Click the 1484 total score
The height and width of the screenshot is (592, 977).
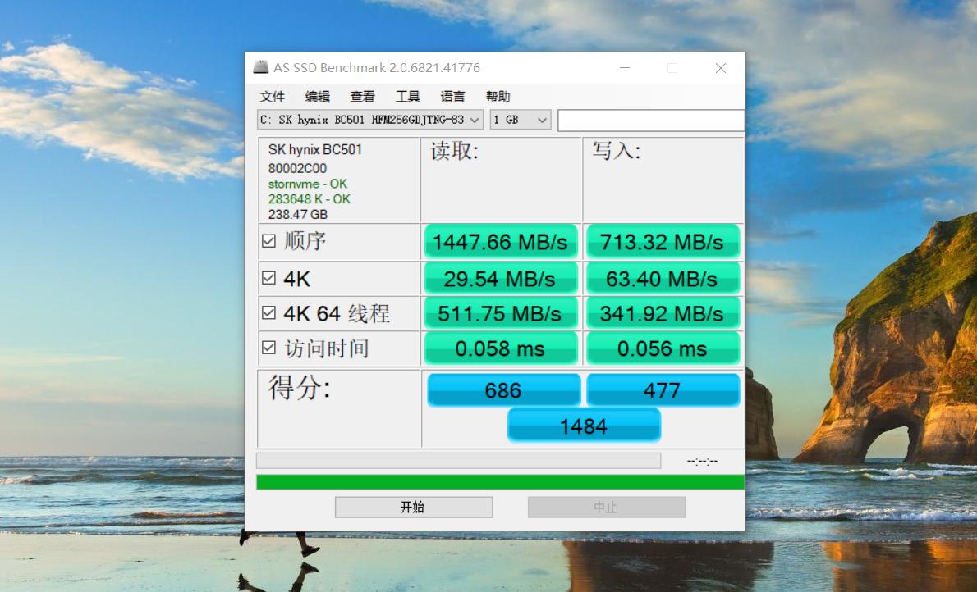point(584,426)
